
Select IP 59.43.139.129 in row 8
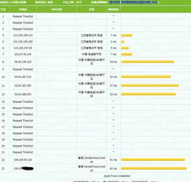point(23,62)
